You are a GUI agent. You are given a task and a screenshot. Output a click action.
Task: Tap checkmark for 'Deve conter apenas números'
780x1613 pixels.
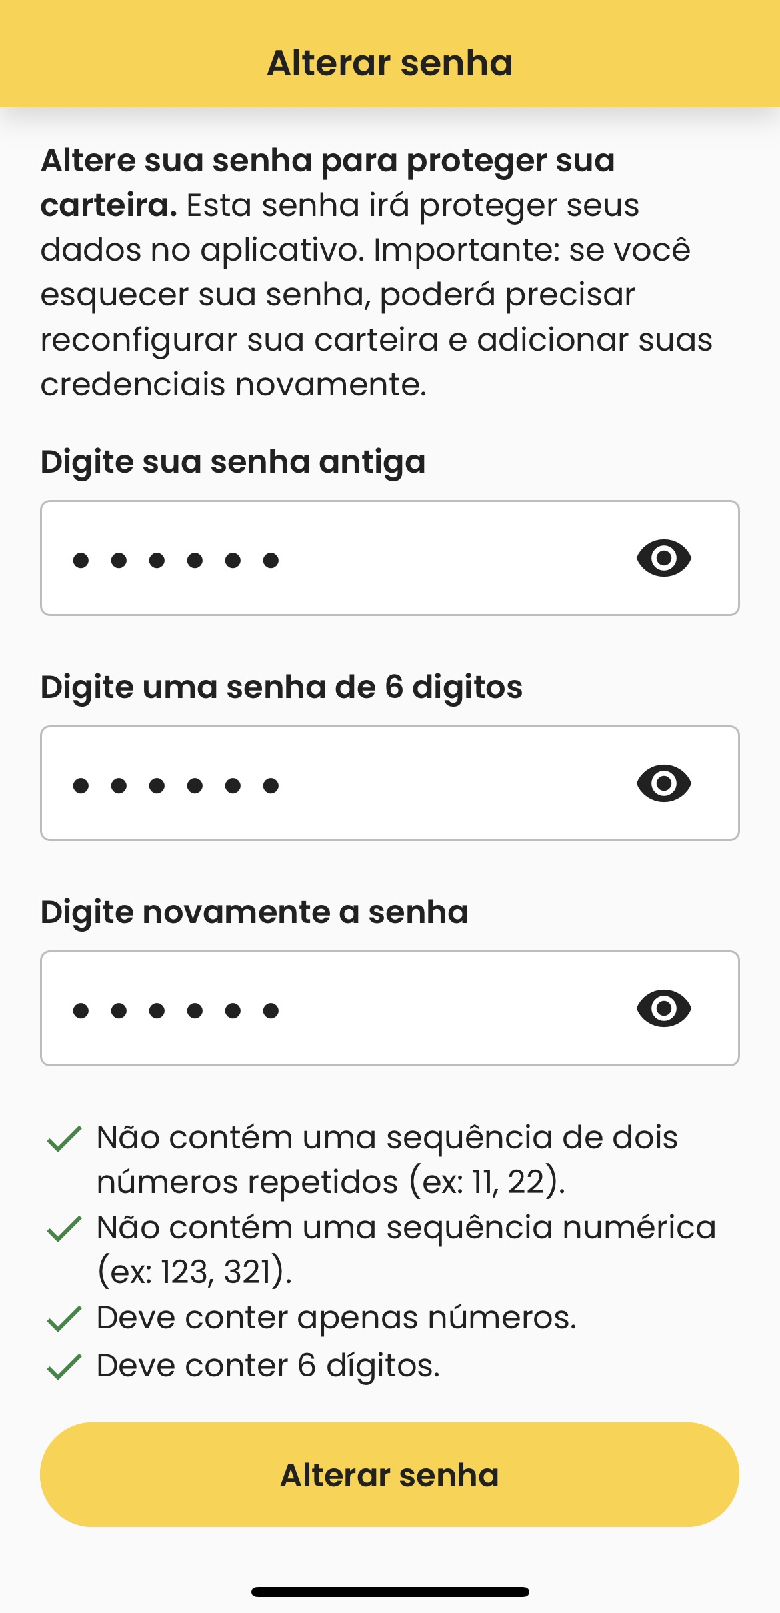pyautogui.click(x=65, y=1318)
